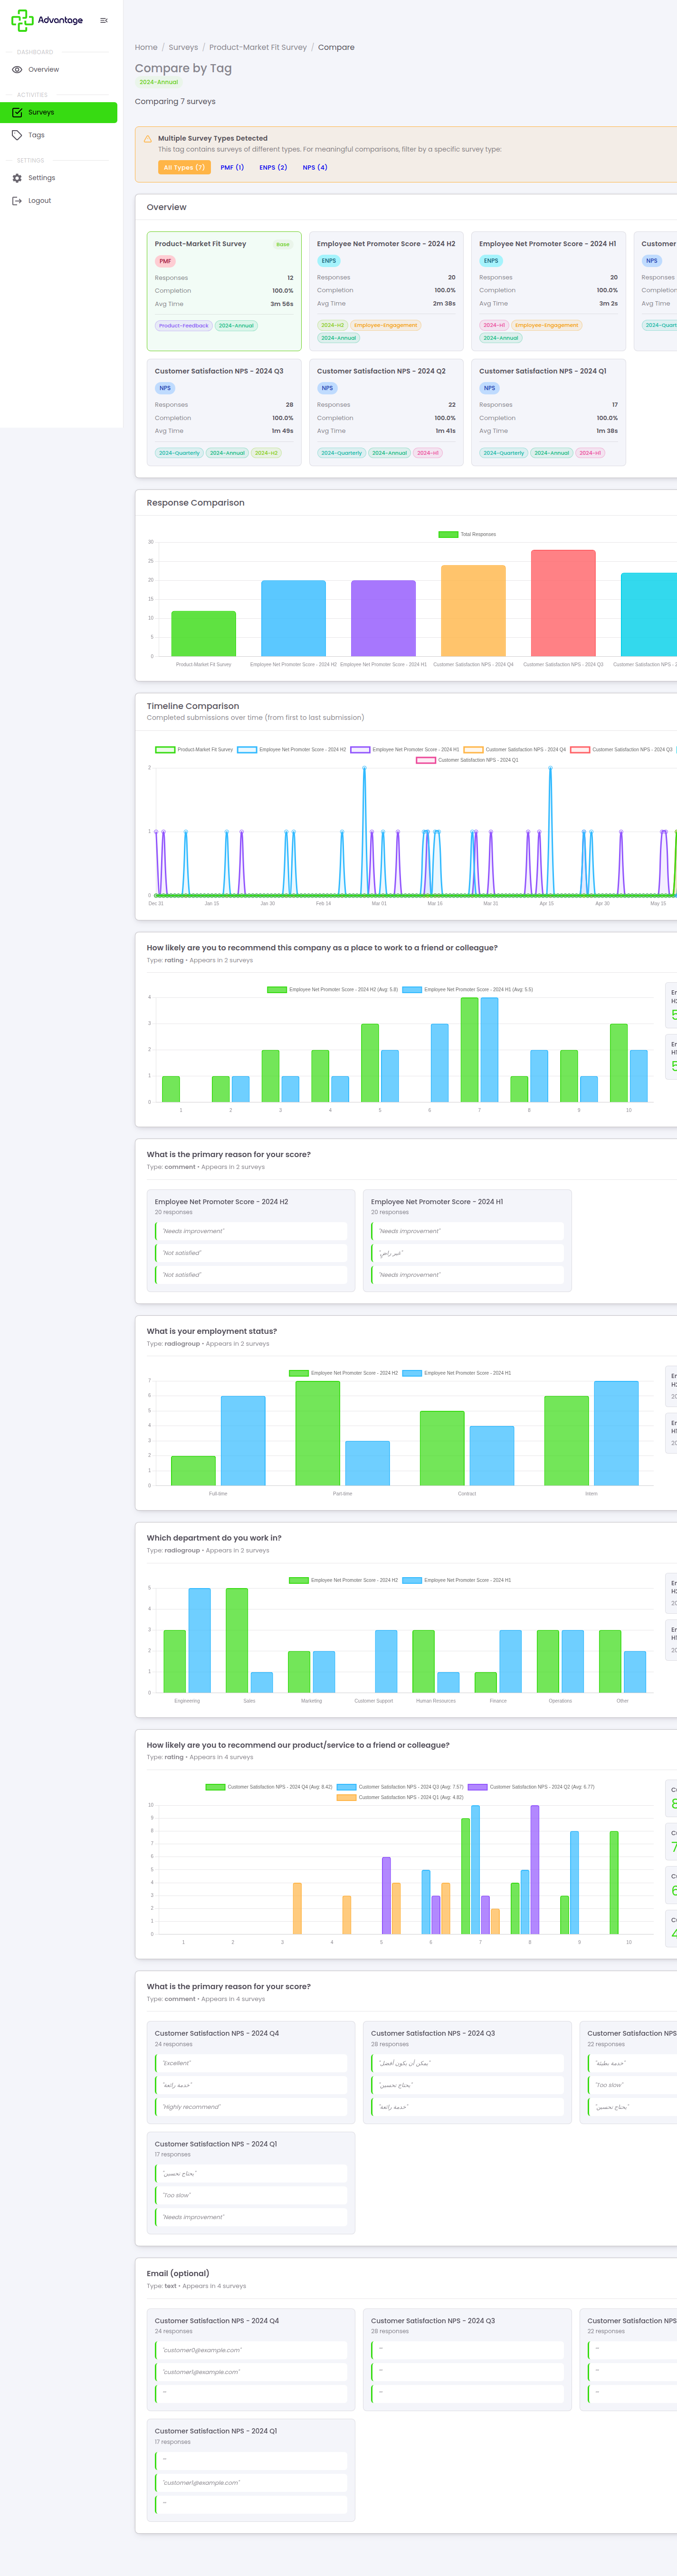Toggle NPS 2024 Q3 (Avg: 7.57) legend
677x2576 pixels.
(400, 1787)
